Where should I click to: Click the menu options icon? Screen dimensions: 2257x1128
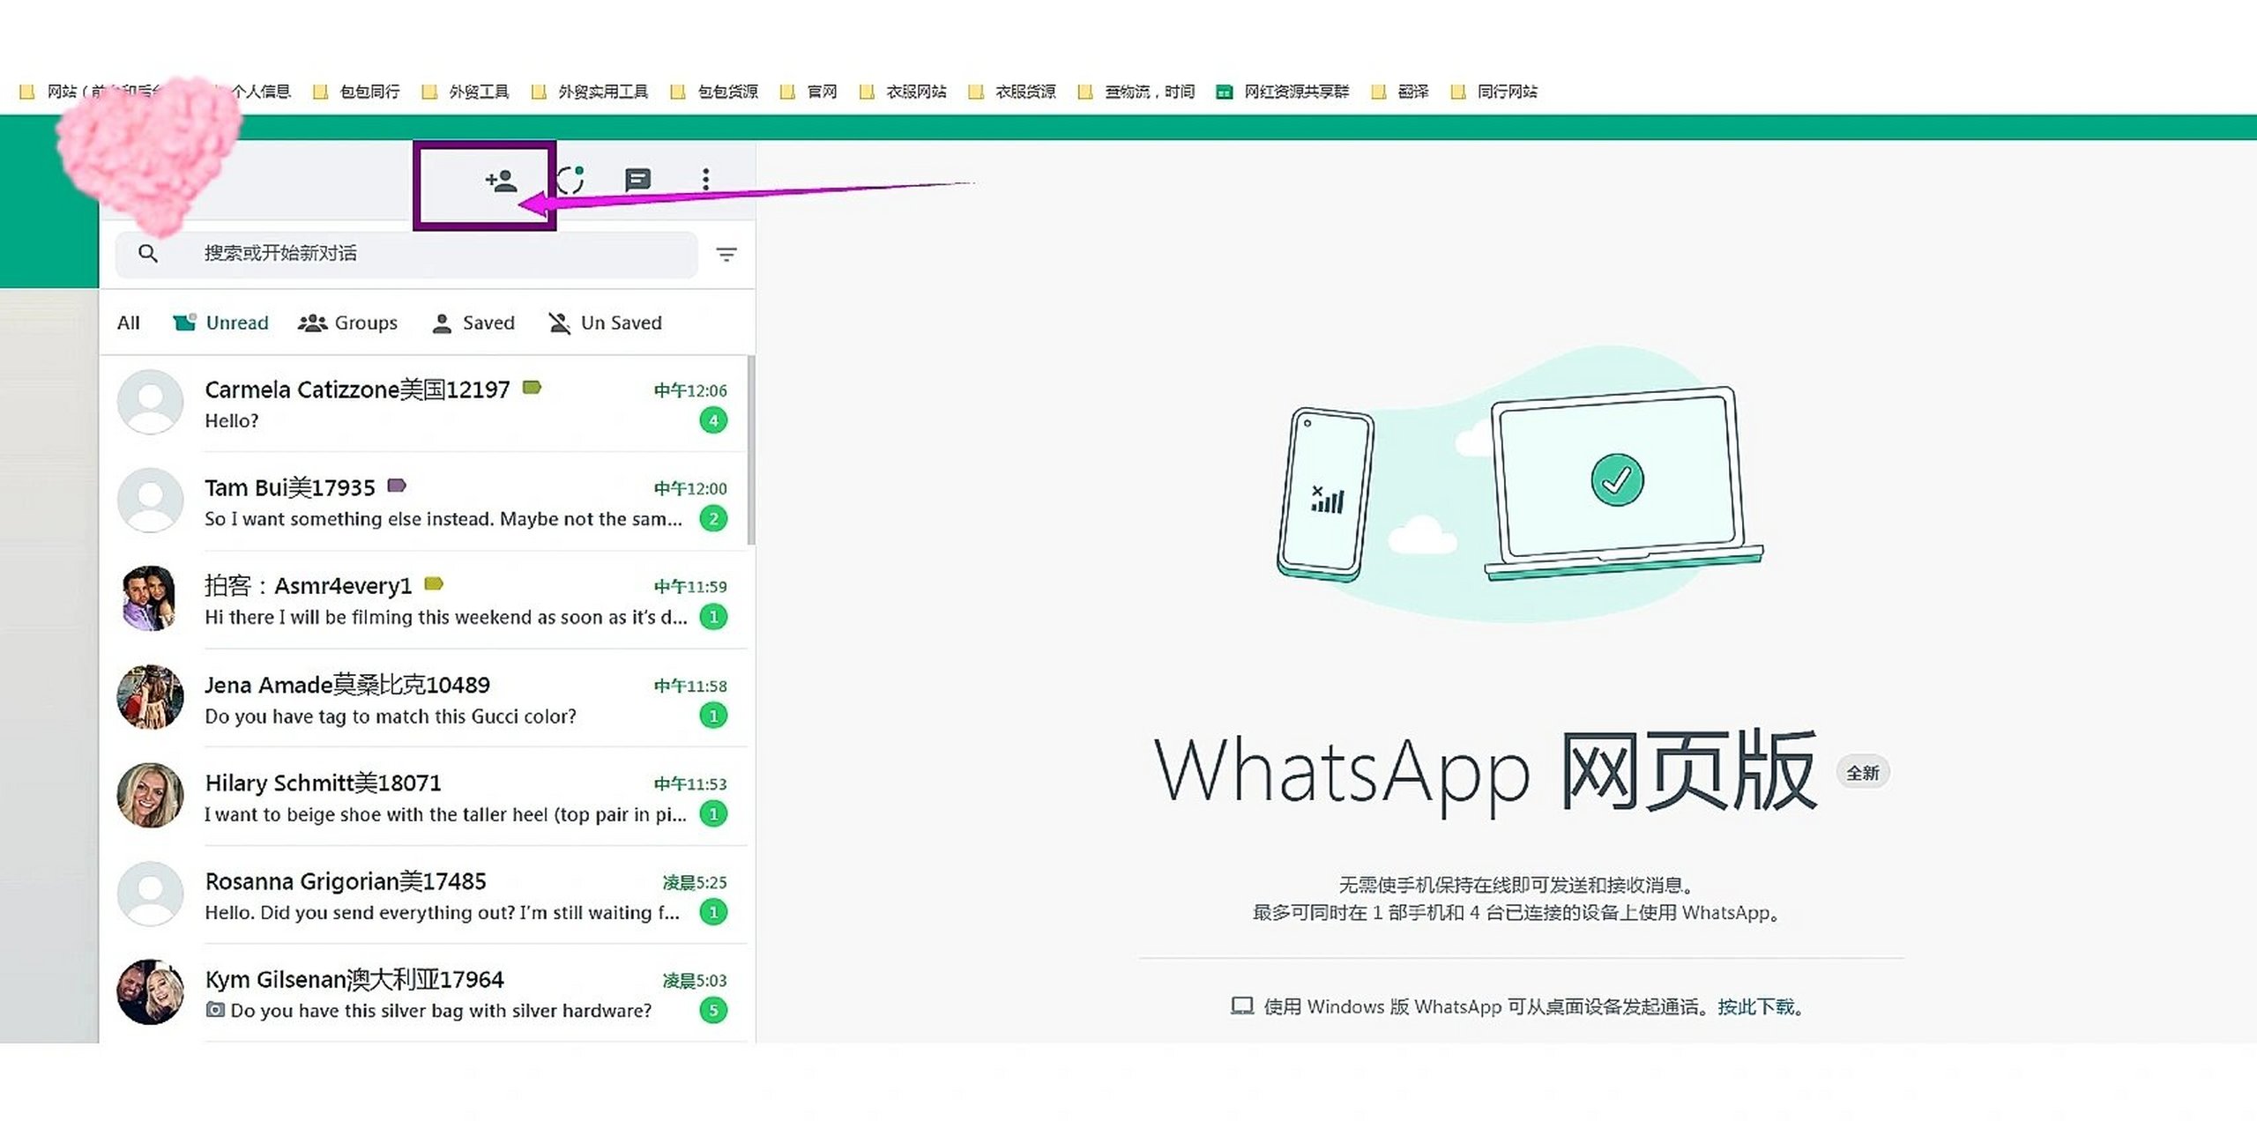tap(707, 178)
